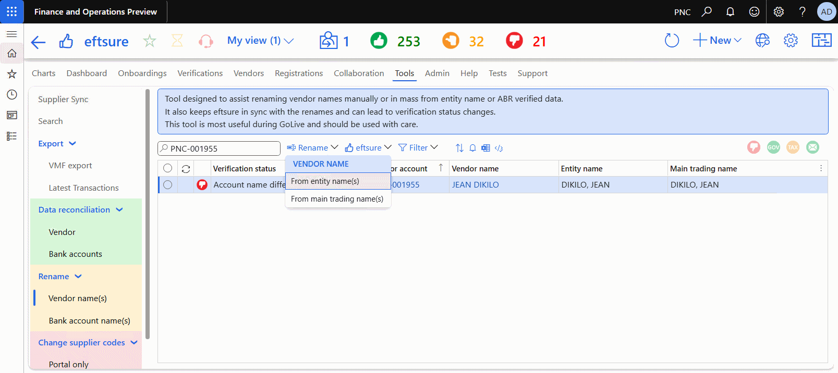
Task: Switch to the Dashboard tab
Action: click(87, 73)
